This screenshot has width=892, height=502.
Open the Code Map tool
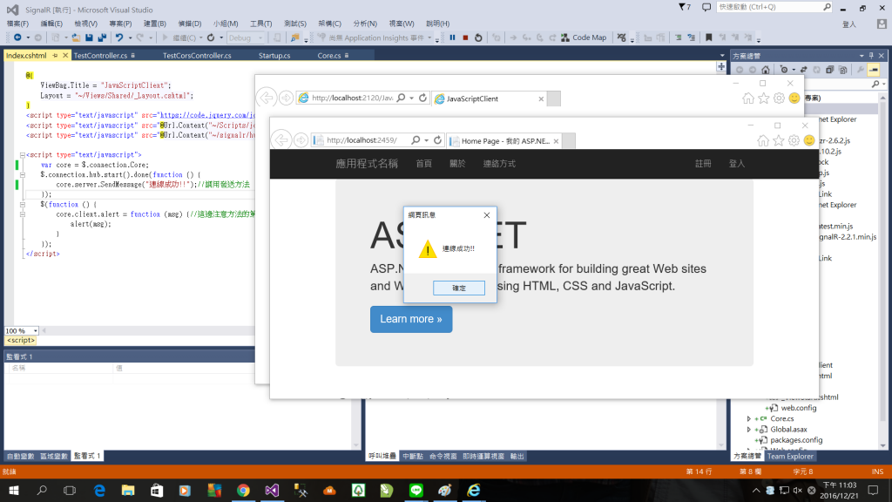[584, 37]
